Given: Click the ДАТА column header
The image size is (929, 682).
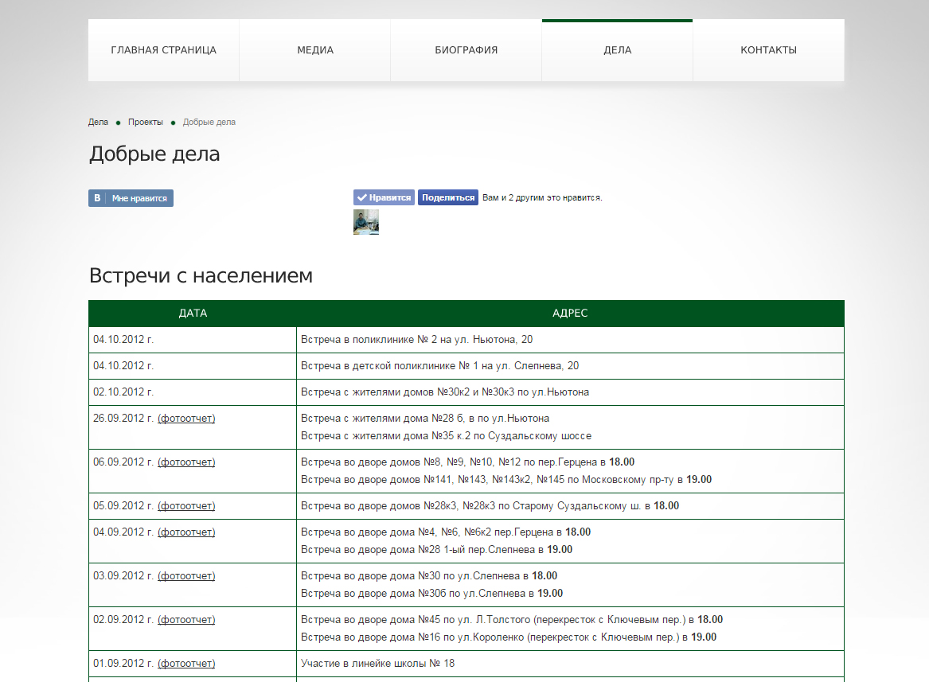Looking at the screenshot, I should [193, 314].
